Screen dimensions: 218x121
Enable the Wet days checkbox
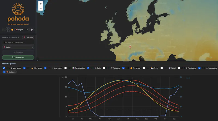pos(104,68)
